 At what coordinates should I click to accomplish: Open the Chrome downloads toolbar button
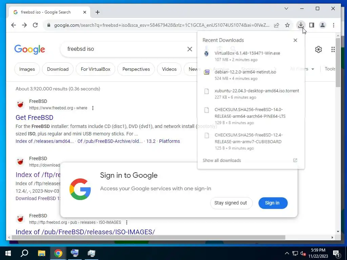(301, 25)
